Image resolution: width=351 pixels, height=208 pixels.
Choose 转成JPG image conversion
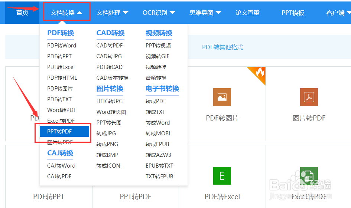pyautogui.click(x=106, y=133)
